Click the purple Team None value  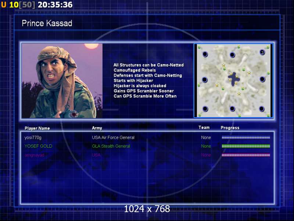[x=206, y=155]
